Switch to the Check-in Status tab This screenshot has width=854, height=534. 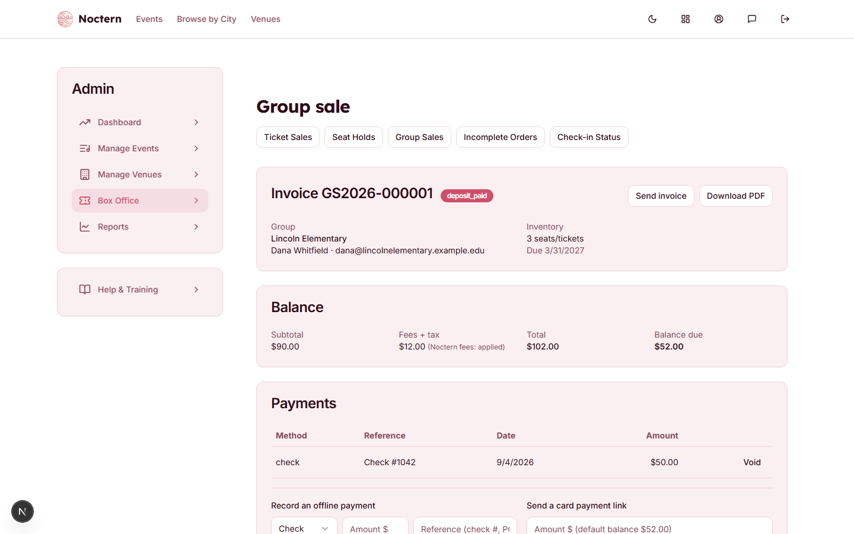click(x=589, y=137)
